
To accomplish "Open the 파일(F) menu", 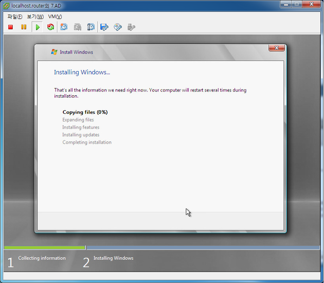I will [x=15, y=16].
